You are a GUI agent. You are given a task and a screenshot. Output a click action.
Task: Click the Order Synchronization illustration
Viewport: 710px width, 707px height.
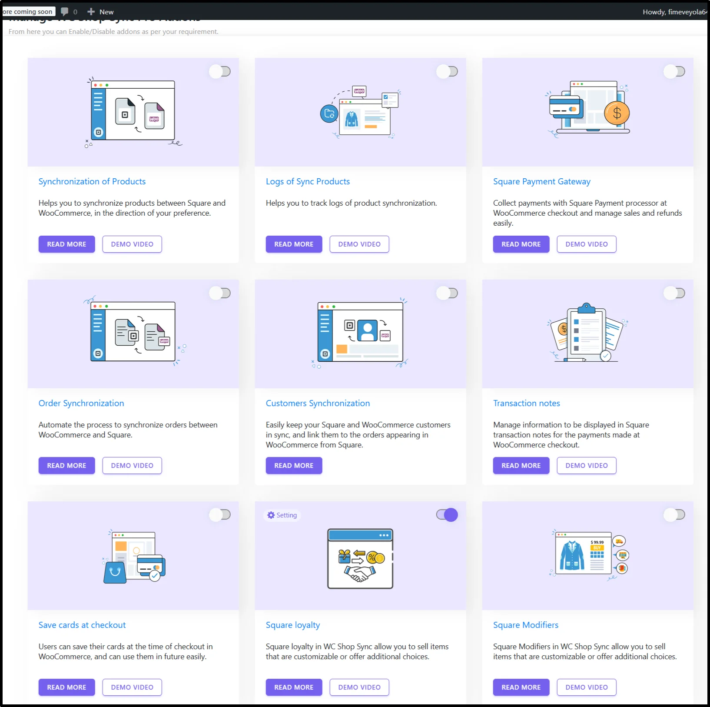tap(135, 331)
